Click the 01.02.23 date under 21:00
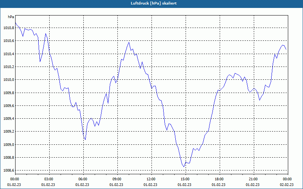The width and height of the screenshot is (303, 189). (253, 185)
